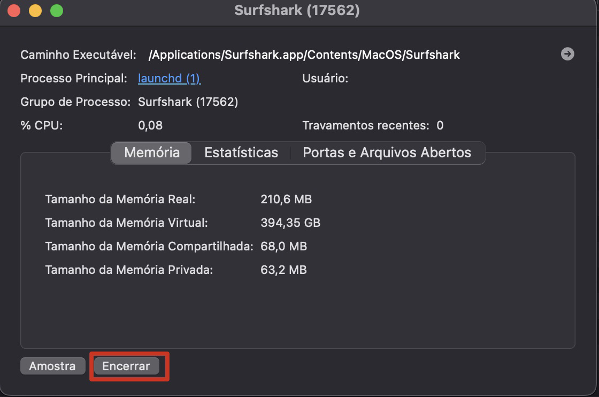The image size is (599, 397).
Task: Click the Usuário label
Action: 325,79
